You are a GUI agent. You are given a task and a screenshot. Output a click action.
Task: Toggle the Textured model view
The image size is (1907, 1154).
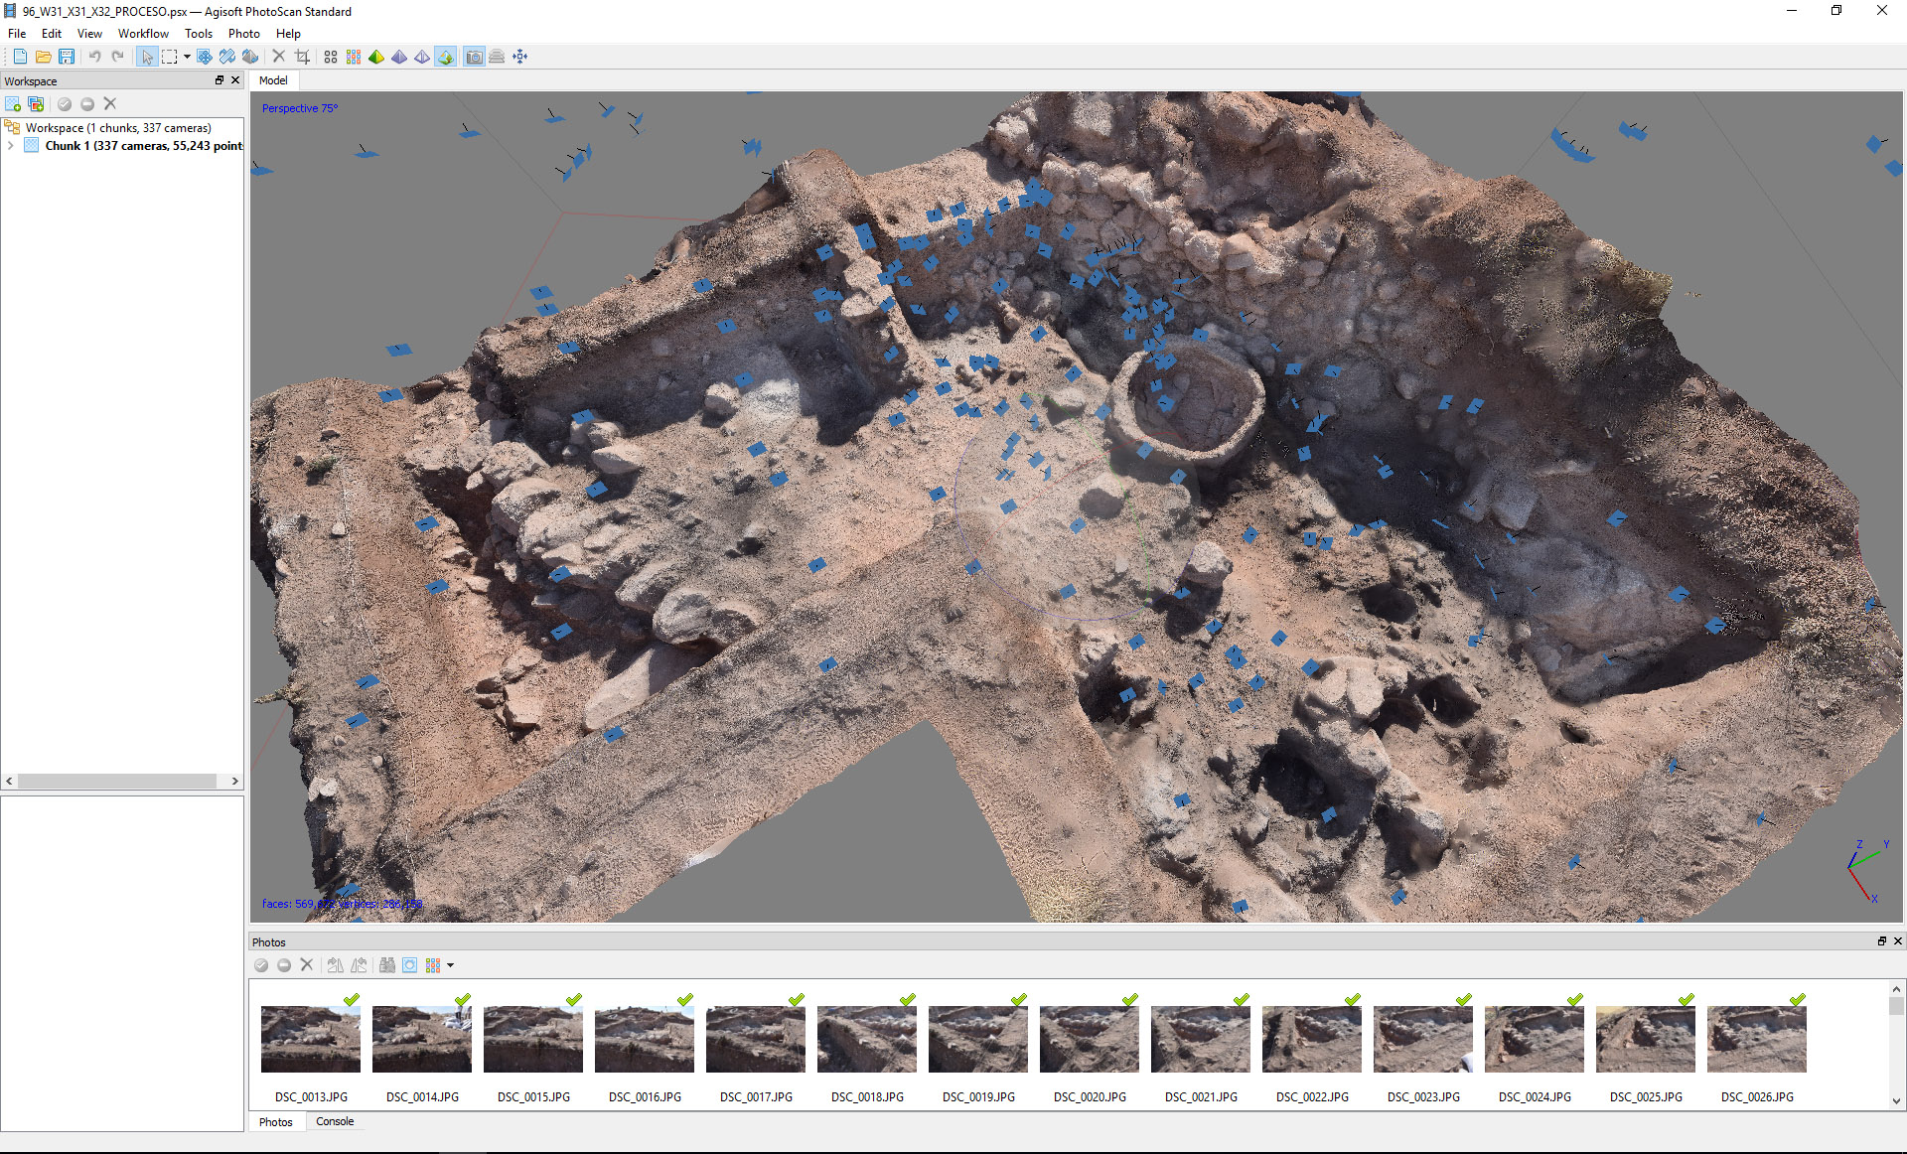tap(445, 57)
